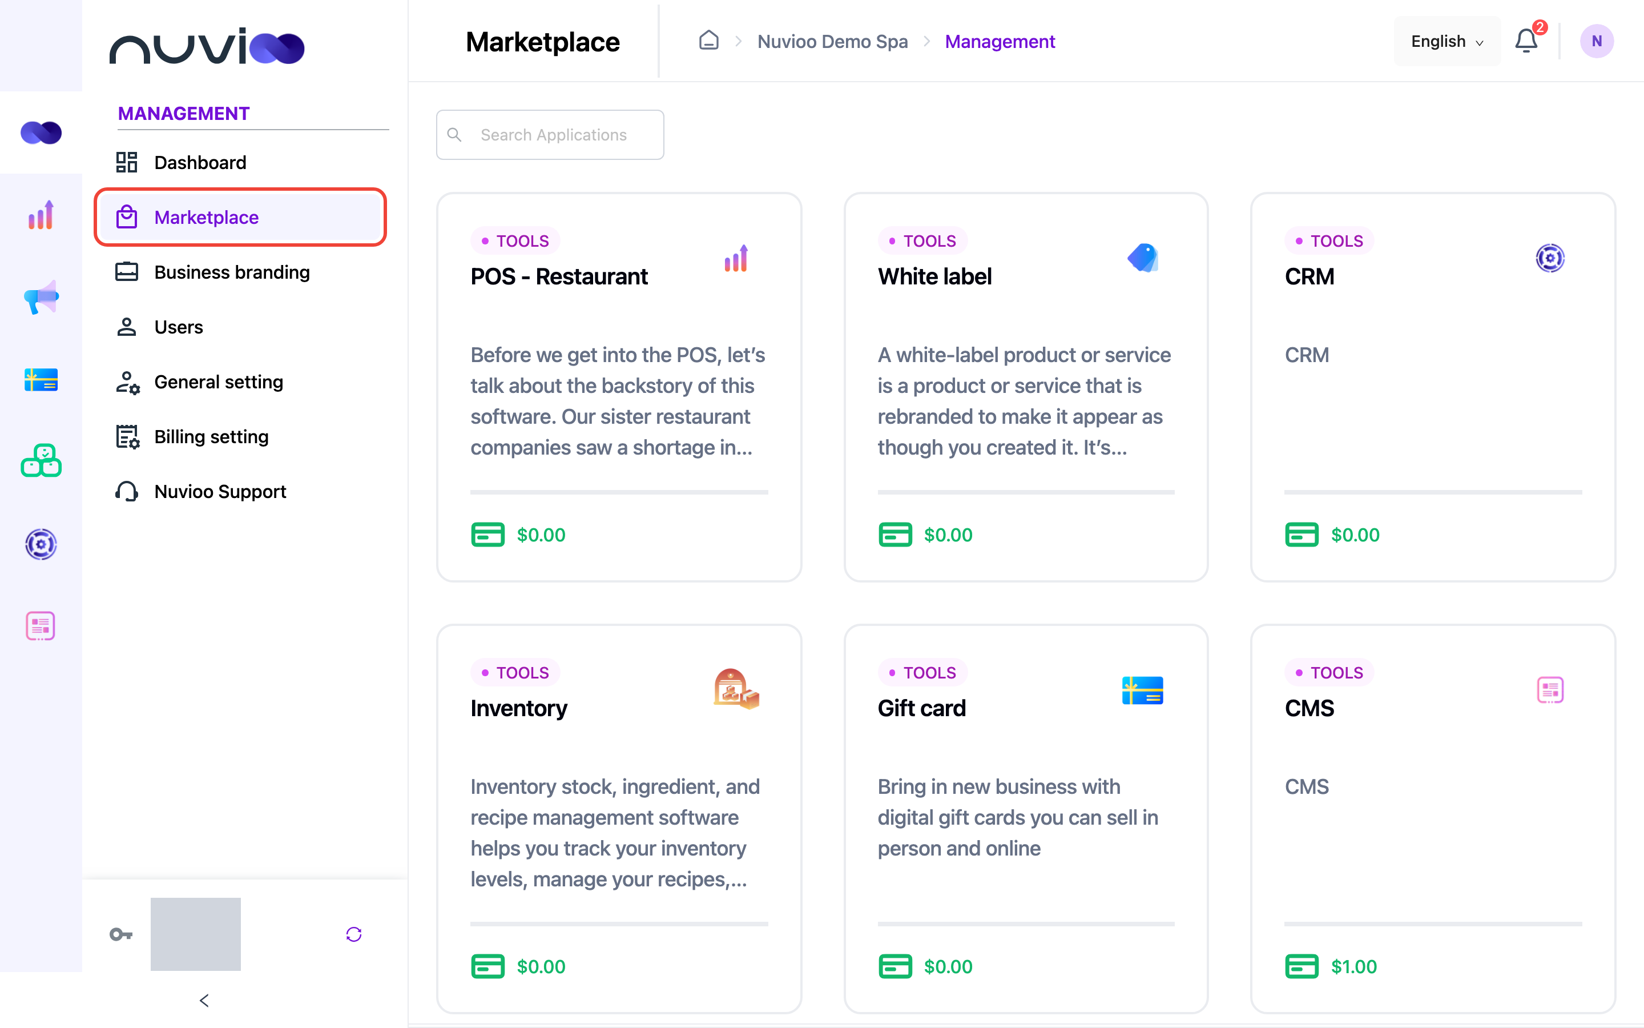
Task: Click the Inventory card warehouse icon
Action: pos(736,689)
